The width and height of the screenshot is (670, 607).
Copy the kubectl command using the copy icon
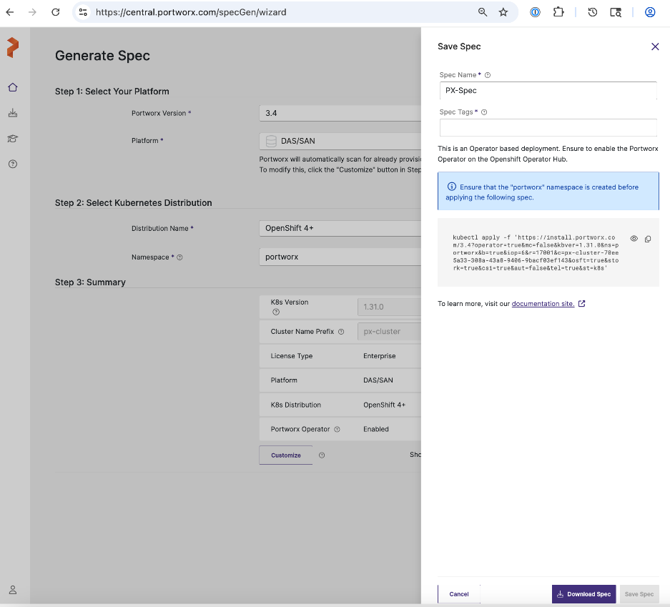649,239
